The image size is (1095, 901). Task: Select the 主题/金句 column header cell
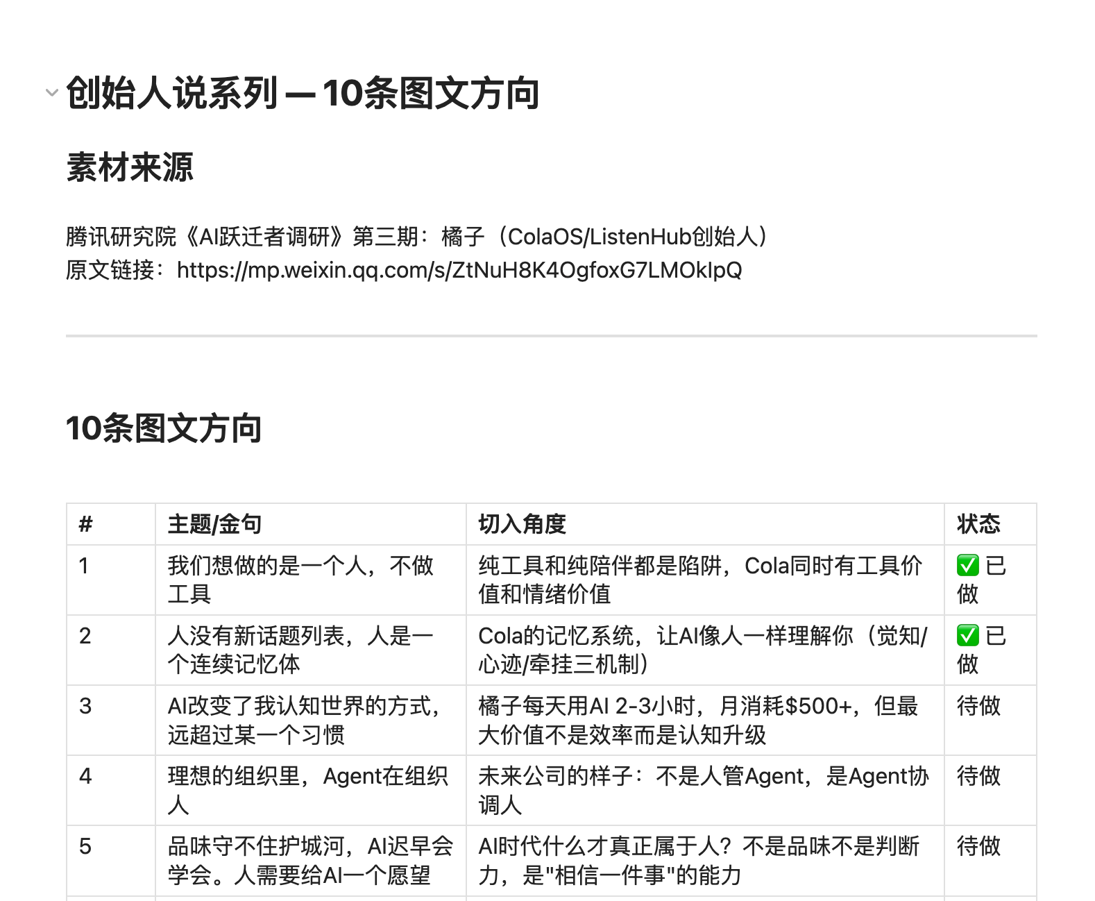pyautogui.click(x=311, y=524)
